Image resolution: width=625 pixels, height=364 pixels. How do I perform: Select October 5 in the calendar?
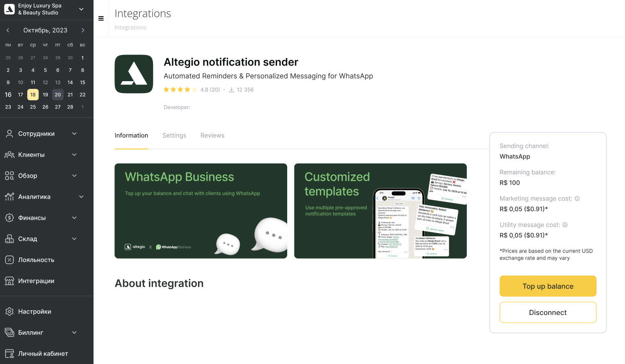45,70
